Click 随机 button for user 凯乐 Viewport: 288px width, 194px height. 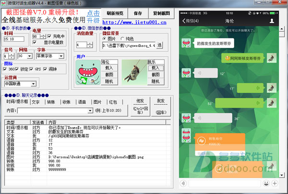click(156, 81)
